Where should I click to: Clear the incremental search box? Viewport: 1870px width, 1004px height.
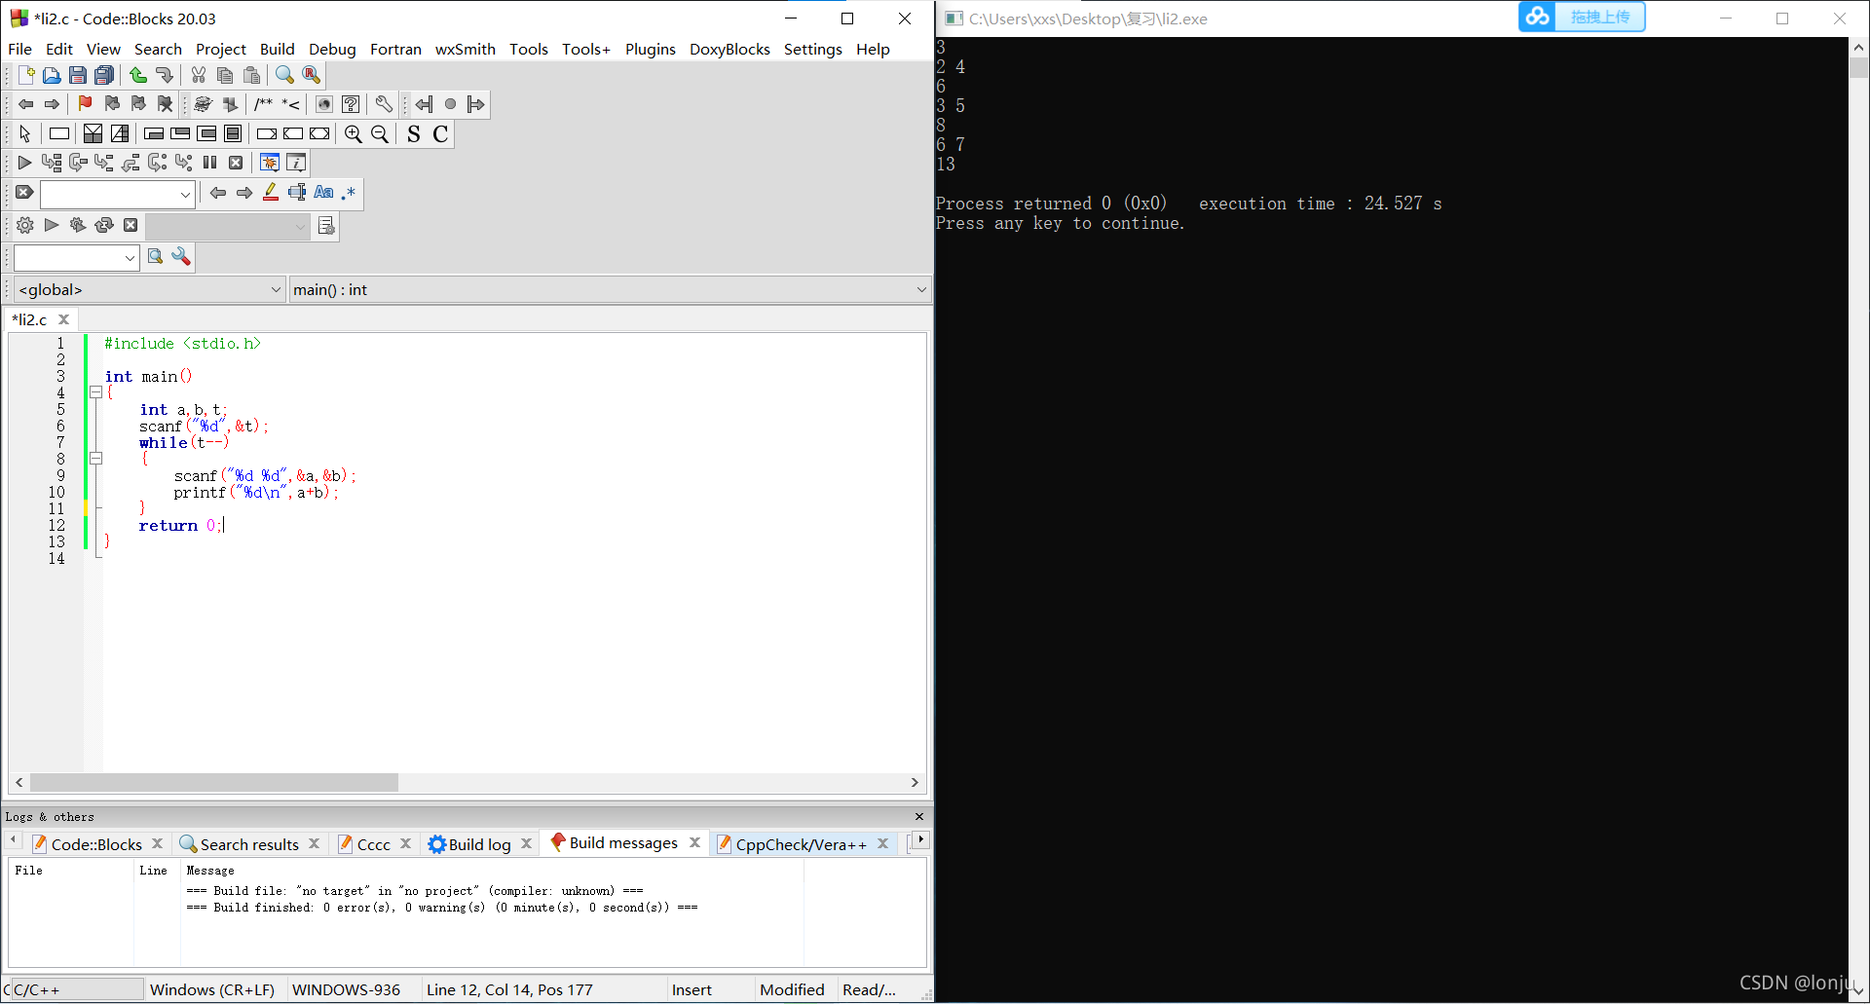(25, 193)
